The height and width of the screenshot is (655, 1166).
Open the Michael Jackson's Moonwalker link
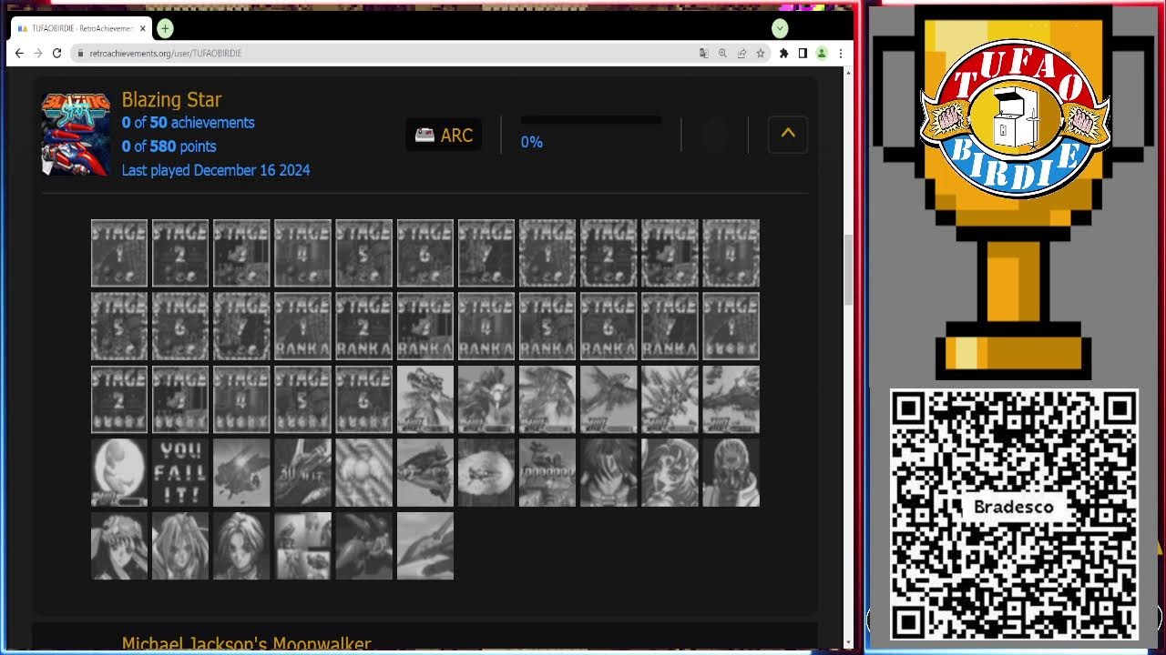pos(246,644)
